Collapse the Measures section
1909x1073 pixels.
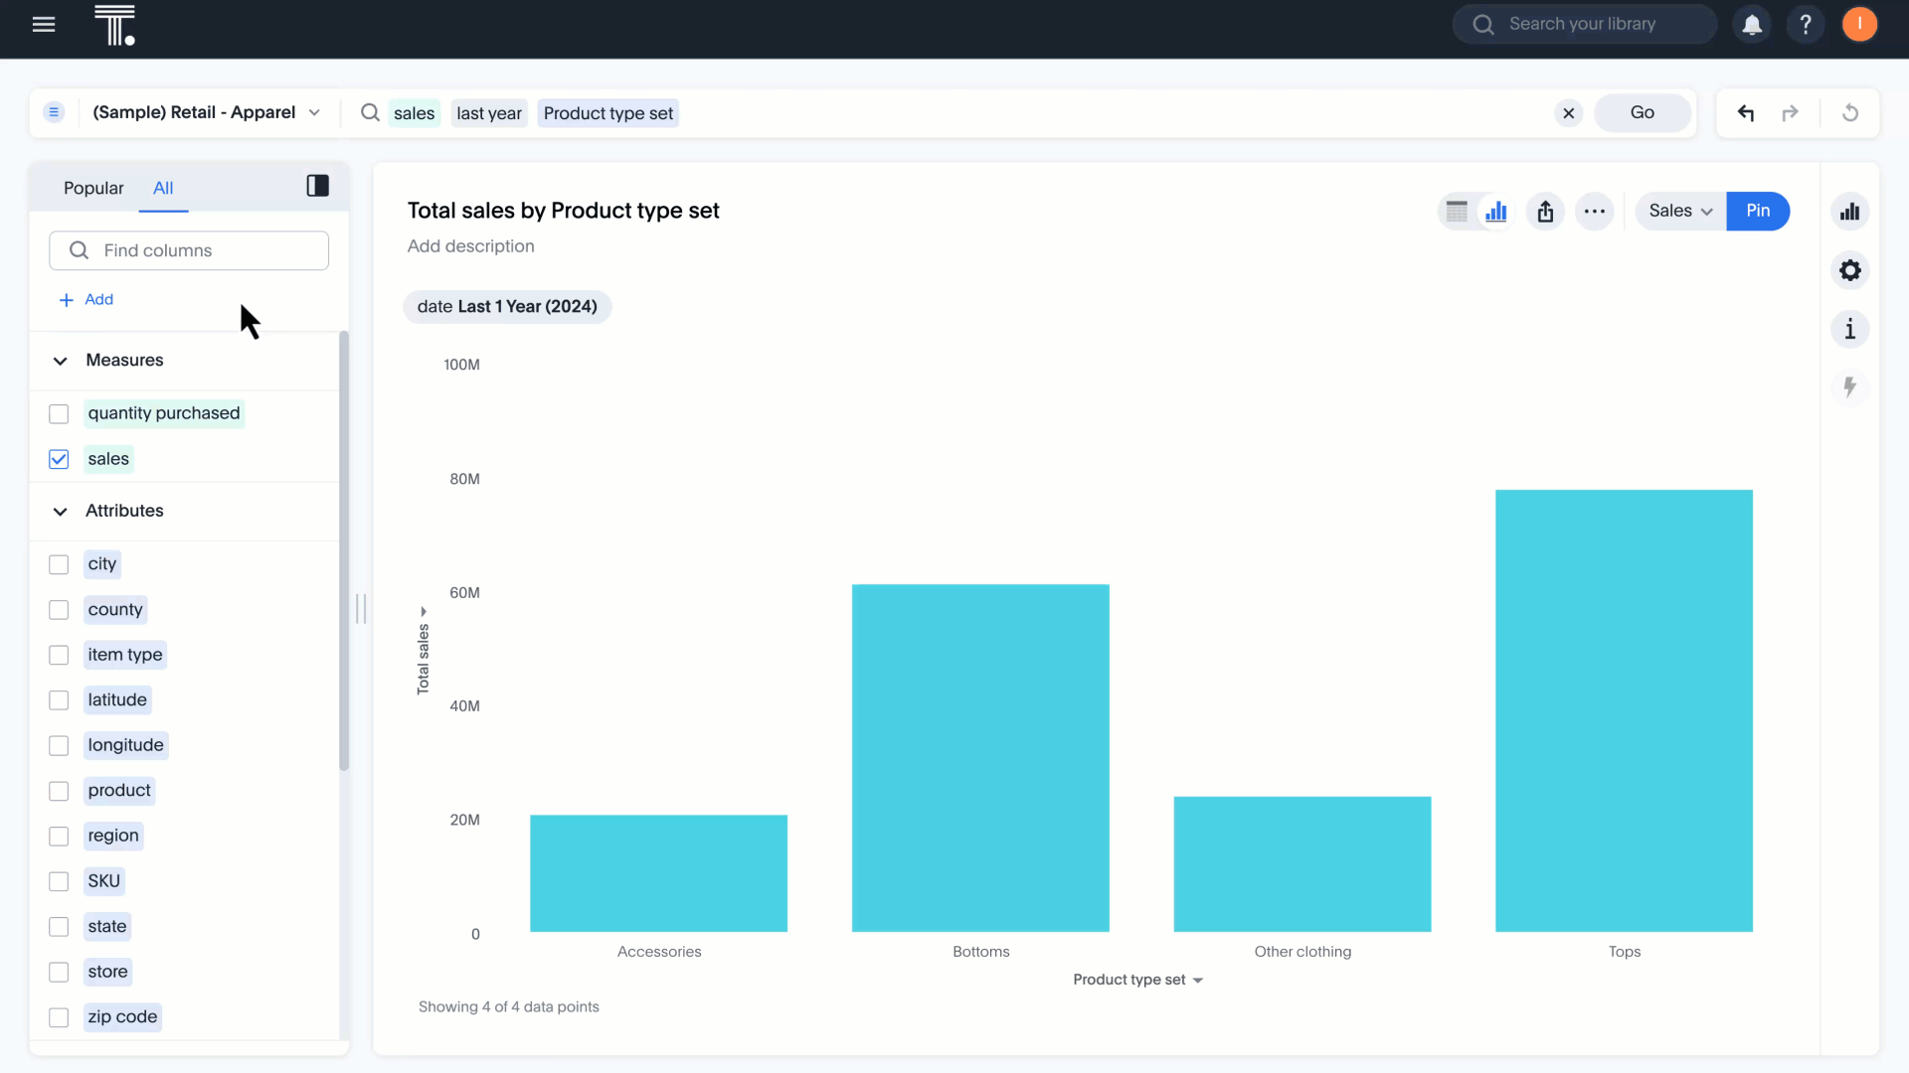[x=60, y=361]
